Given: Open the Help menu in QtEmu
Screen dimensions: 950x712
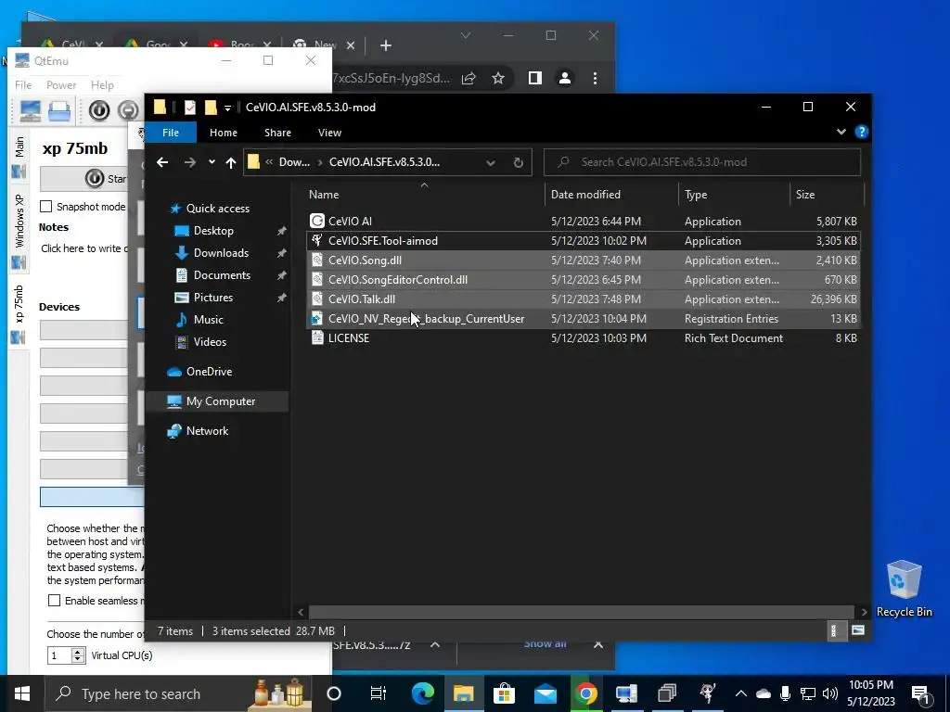Looking at the screenshot, I should (102, 85).
